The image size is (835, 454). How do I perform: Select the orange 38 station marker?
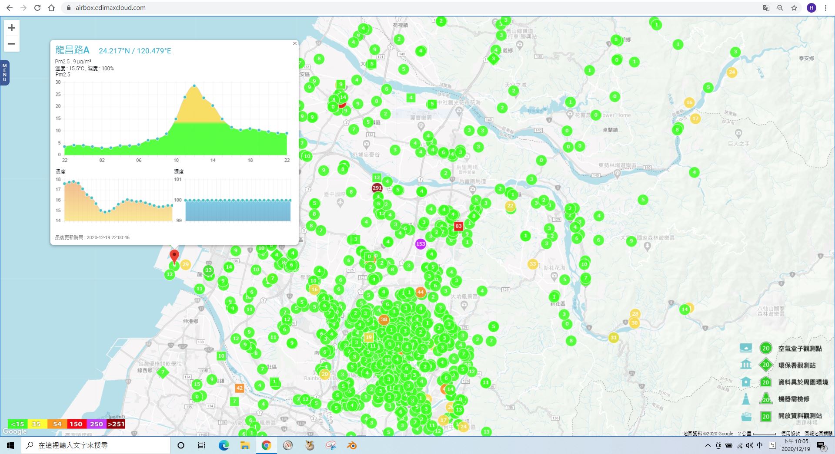(384, 320)
